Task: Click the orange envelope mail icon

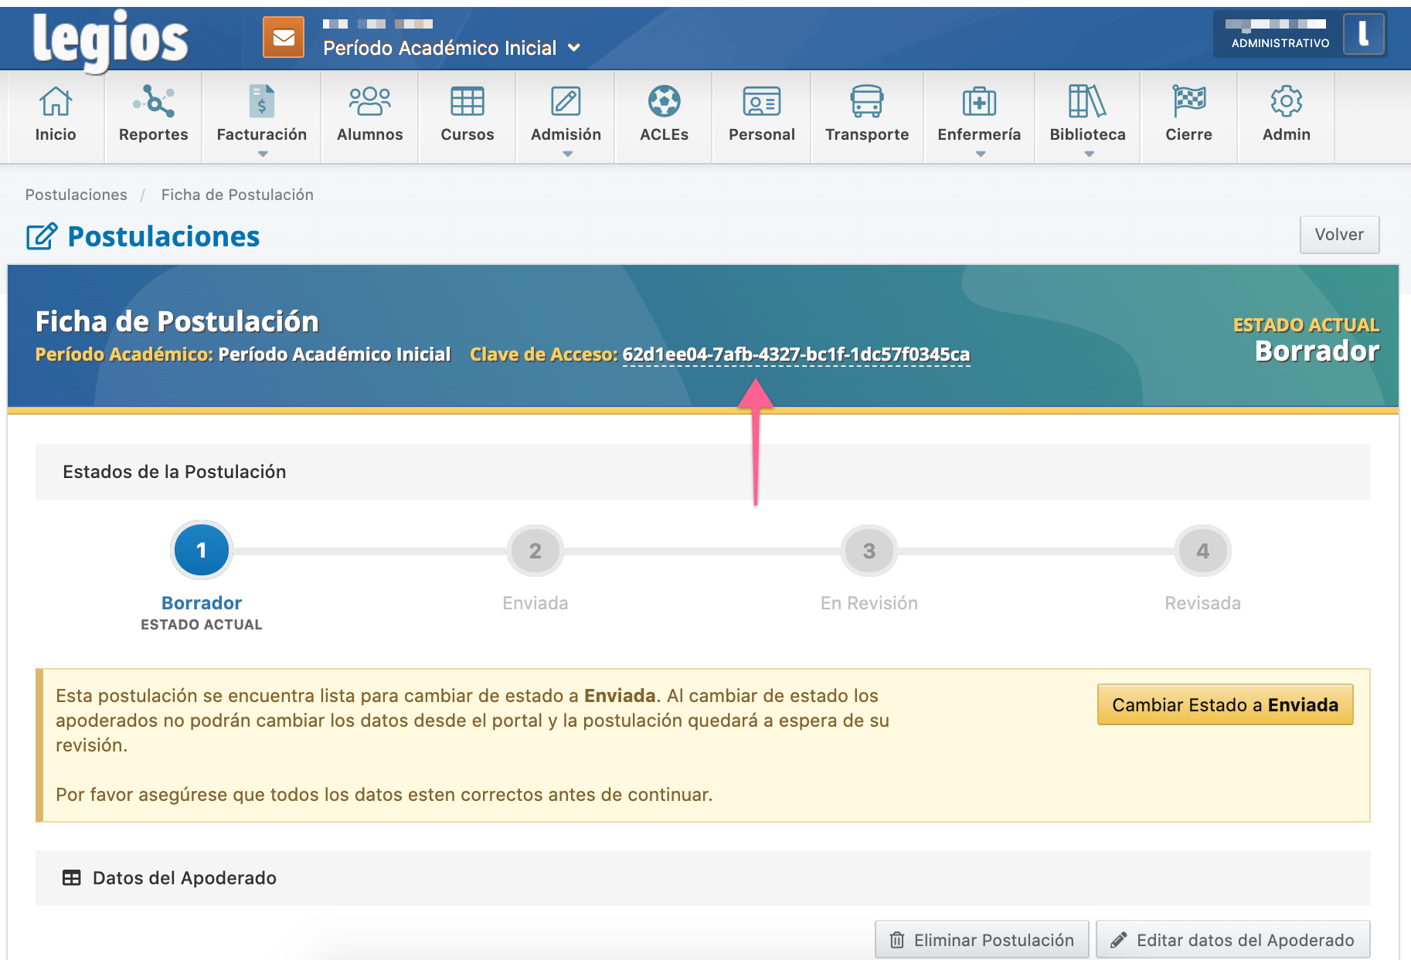Action: (284, 36)
